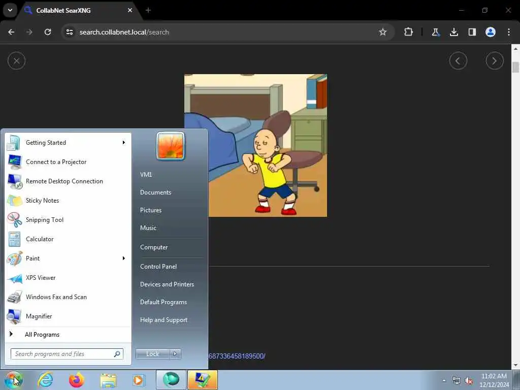
Task: Show previous image result
Action: pos(458,61)
